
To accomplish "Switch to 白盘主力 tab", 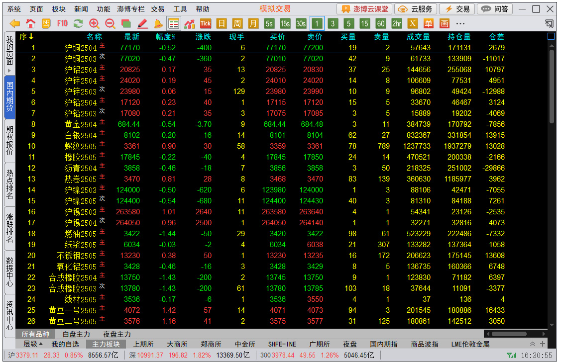I will click(x=76, y=335).
